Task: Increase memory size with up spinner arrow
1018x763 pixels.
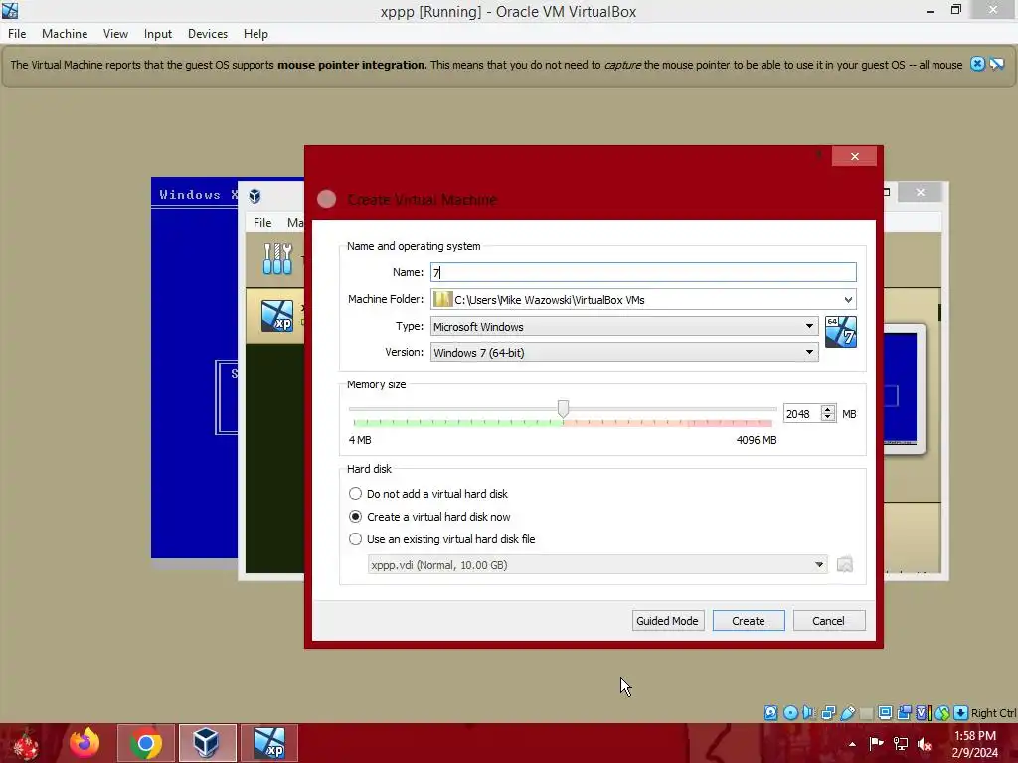Action: point(828,410)
